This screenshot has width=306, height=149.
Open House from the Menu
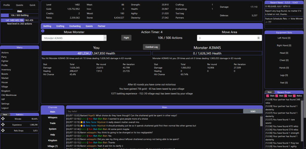(x=4, y=82)
